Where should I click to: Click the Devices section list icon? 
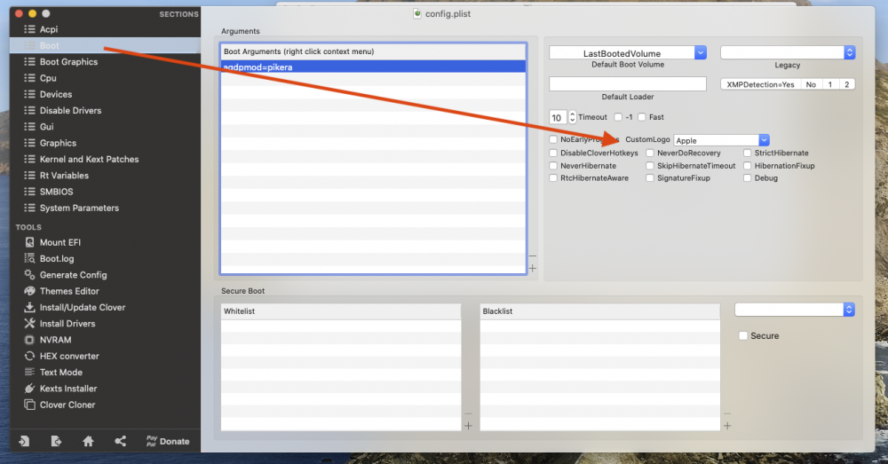click(29, 94)
